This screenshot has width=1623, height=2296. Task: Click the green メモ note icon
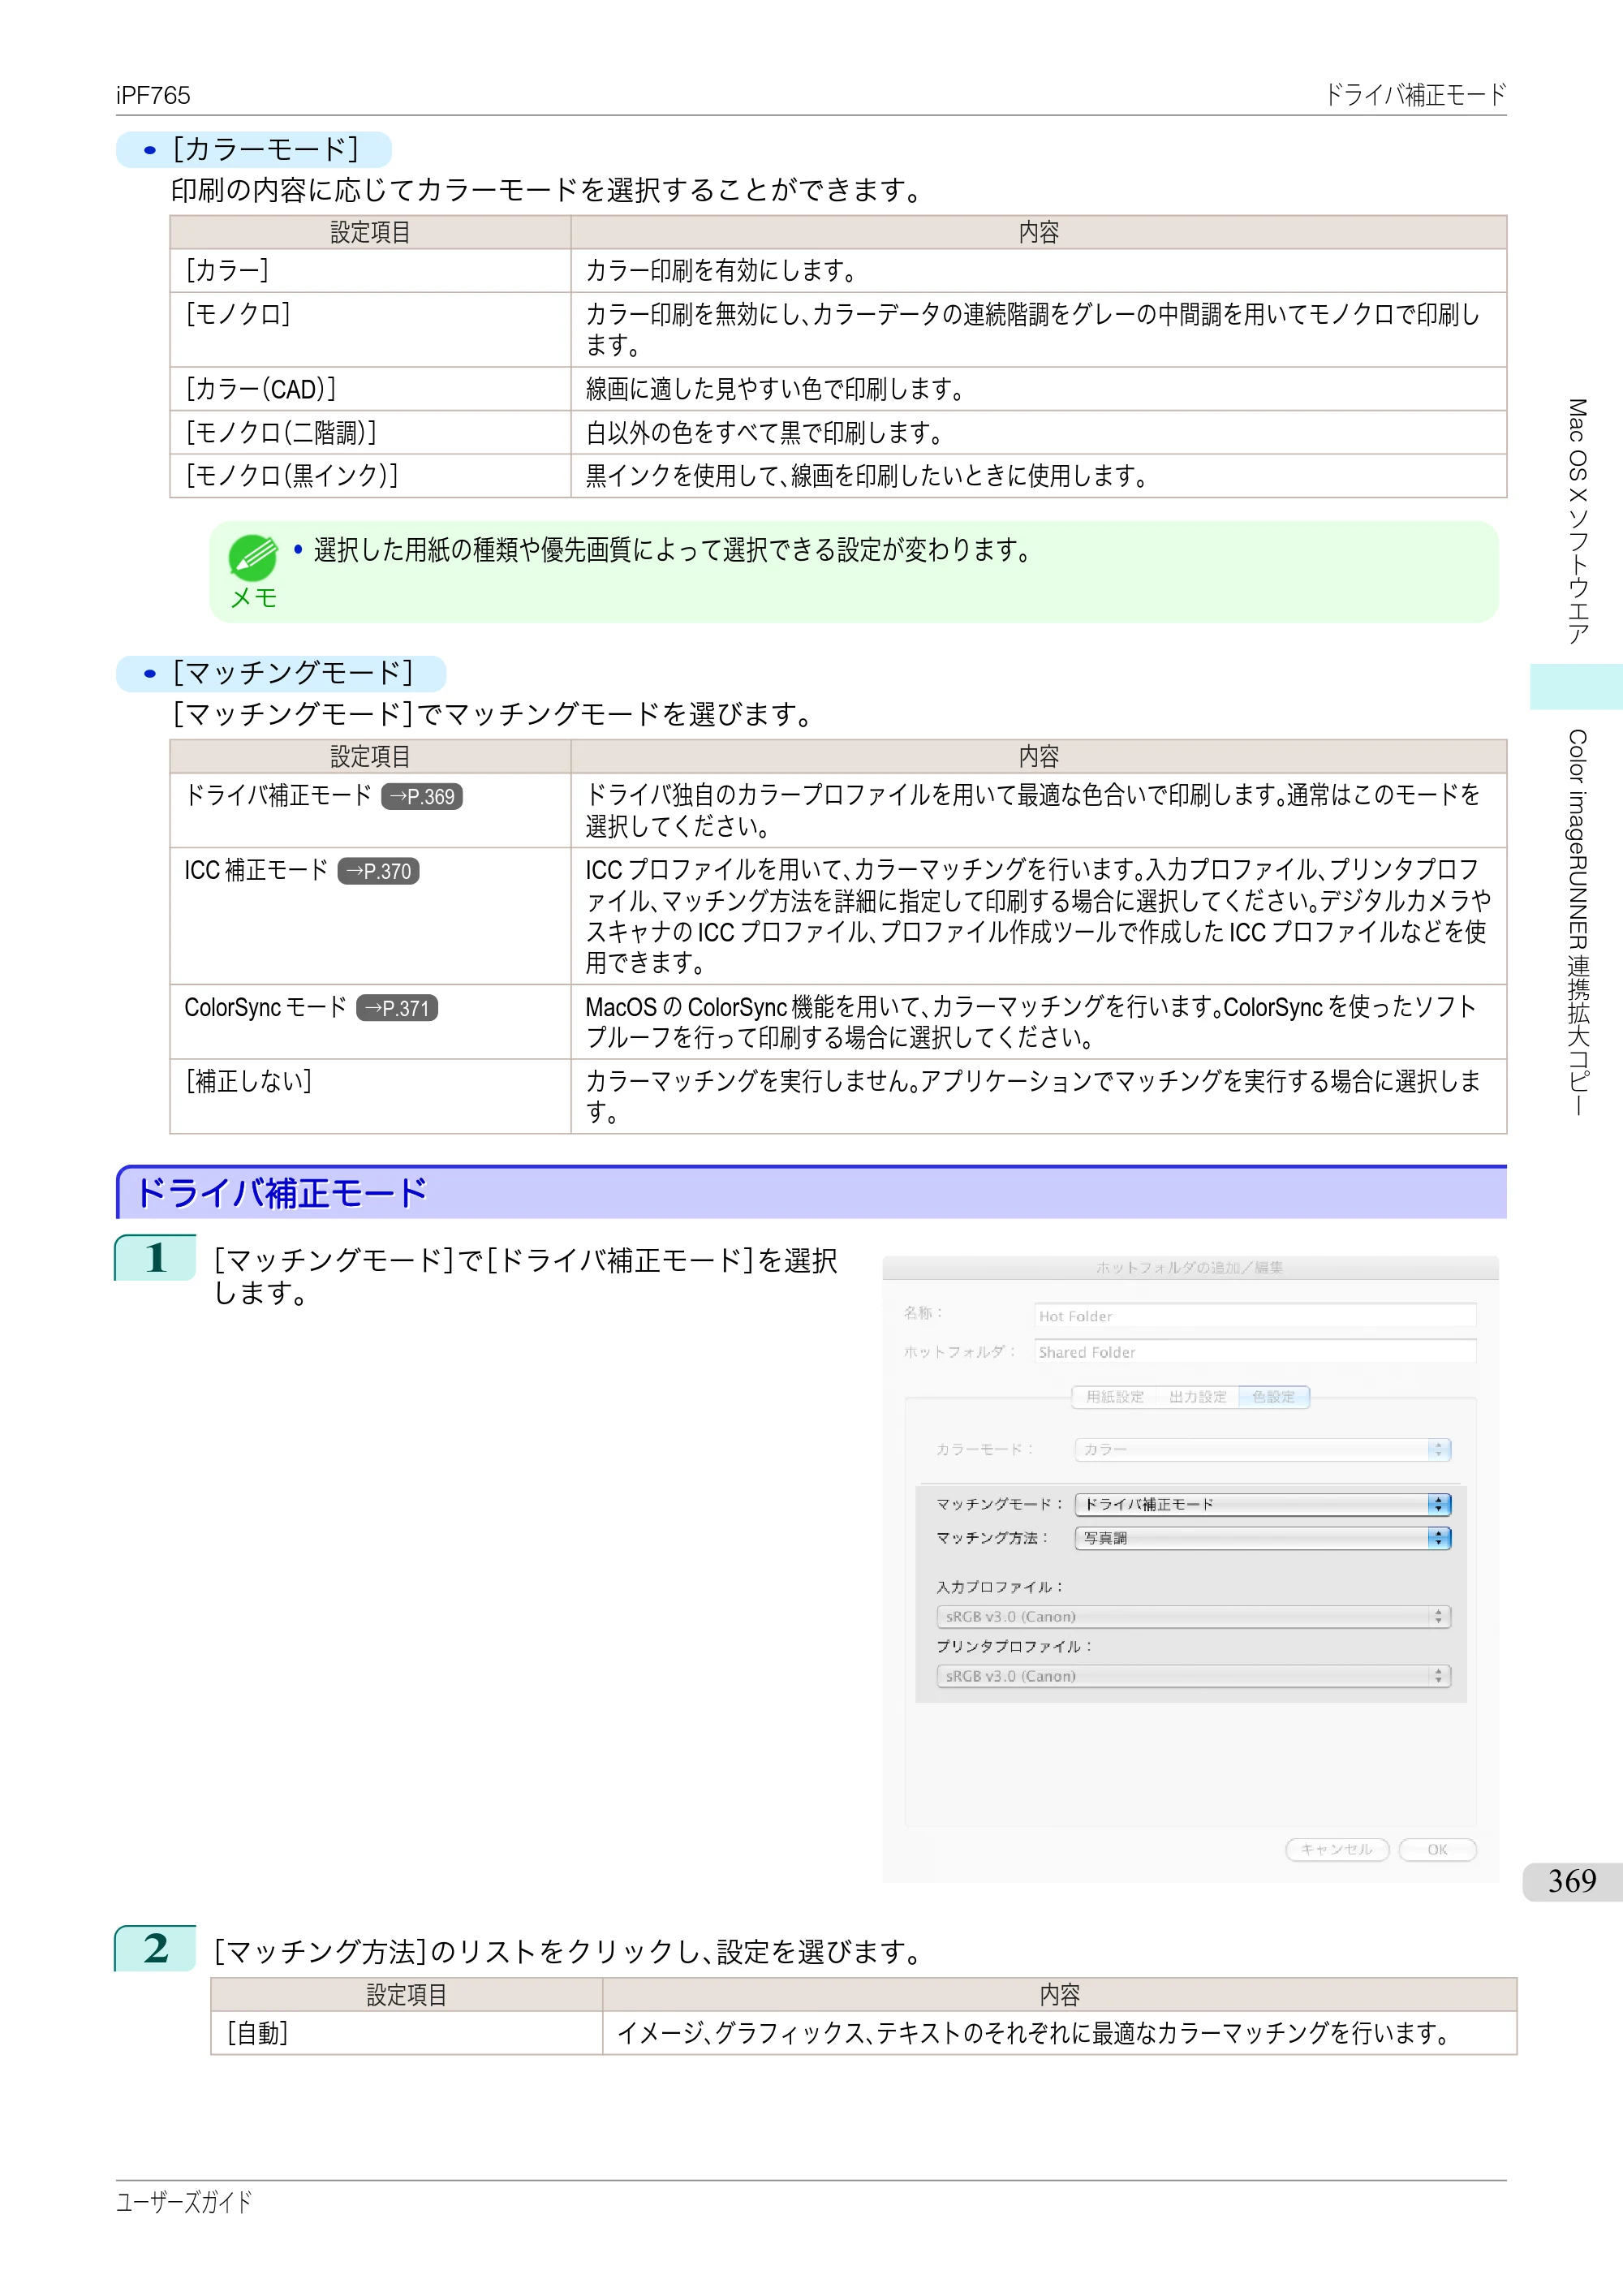point(253,558)
